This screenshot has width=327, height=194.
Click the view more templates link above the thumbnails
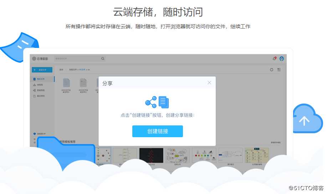[276, 142]
